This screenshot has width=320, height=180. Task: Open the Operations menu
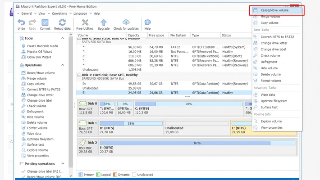pyautogui.click(x=59, y=13)
